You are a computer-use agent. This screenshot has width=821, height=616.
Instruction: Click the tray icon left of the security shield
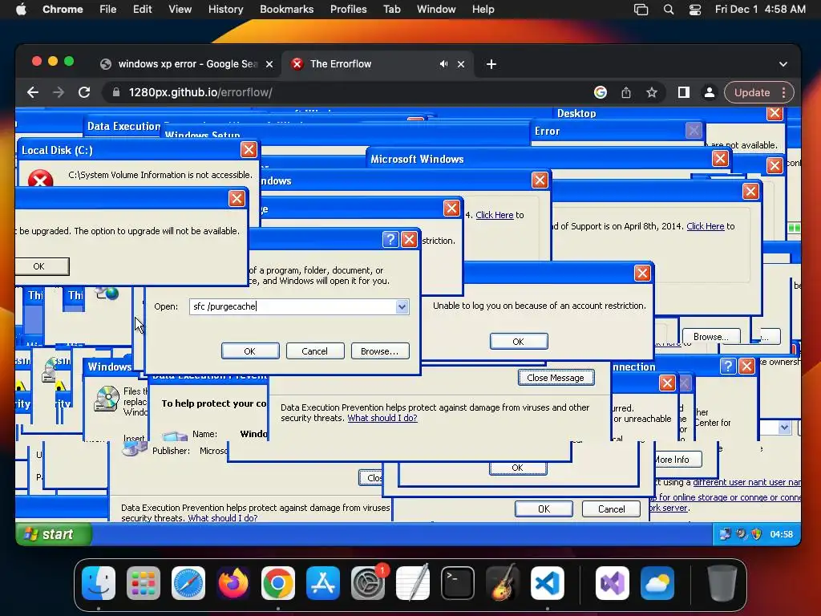pyautogui.click(x=741, y=534)
